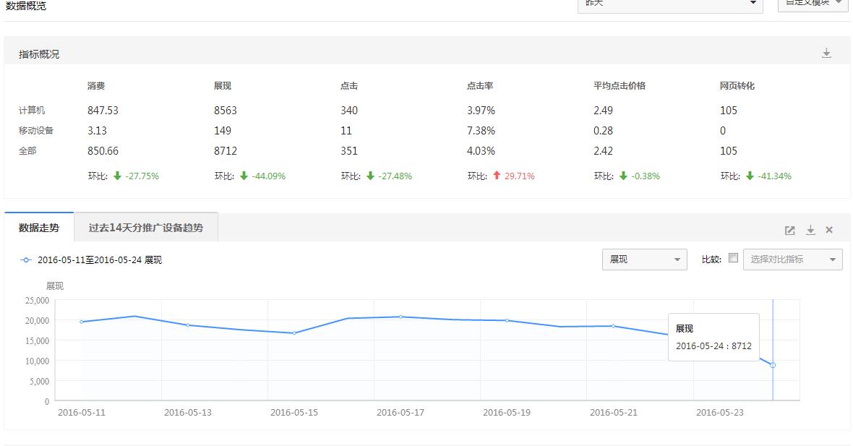Screen dimensions: 853x446
Task: Download the 指标概况 overview data
Action: click(826, 53)
